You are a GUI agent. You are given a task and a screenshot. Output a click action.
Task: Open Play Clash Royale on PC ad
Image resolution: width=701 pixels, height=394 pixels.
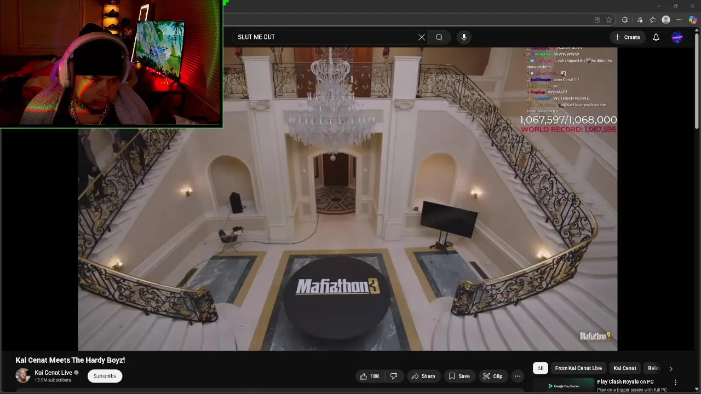[x=625, y=381]
